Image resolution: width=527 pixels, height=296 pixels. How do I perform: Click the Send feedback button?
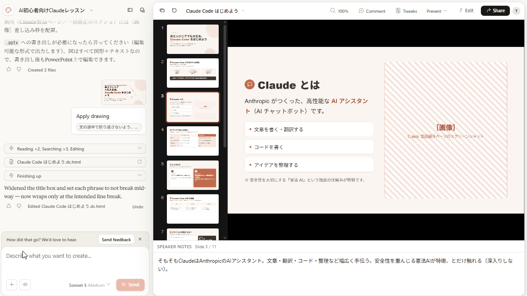(116, 239)
